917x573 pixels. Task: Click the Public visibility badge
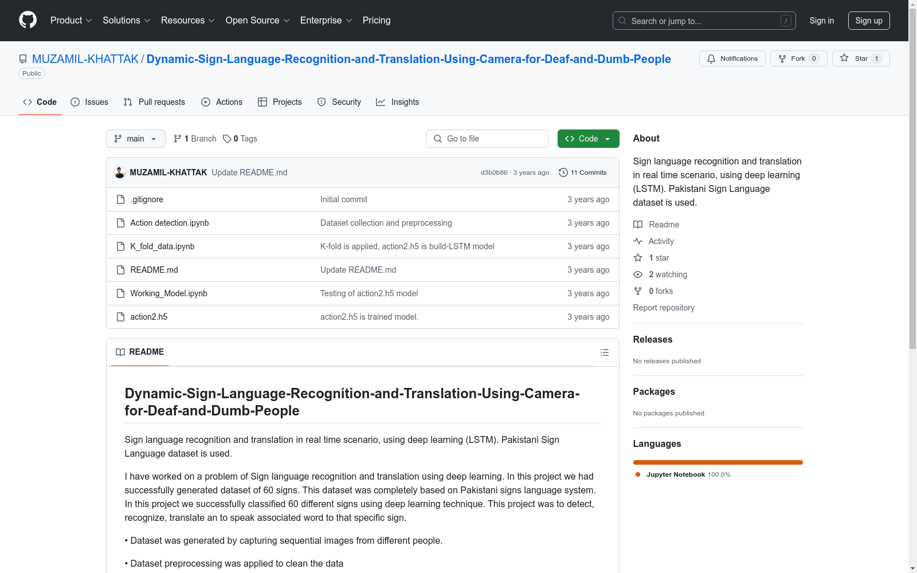(32, 73)
